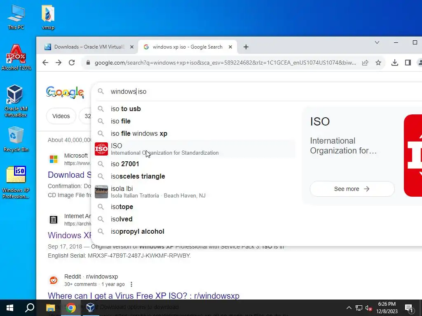Close the Downloads – Oracle VM VirtualBox tab
This screenshot has height=316, width=422.
[131, 47]
